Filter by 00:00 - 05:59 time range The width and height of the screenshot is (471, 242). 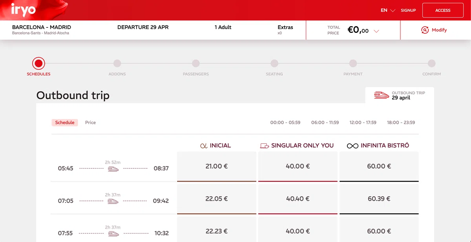(285, 123)
